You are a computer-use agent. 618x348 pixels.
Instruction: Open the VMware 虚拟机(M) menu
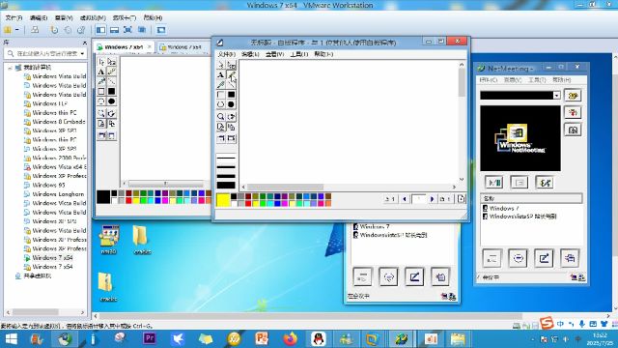point(93,17)
